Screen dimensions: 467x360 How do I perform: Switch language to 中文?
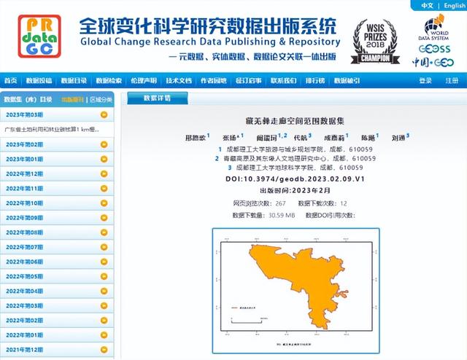pyautogui.click(x=427, y=5)
